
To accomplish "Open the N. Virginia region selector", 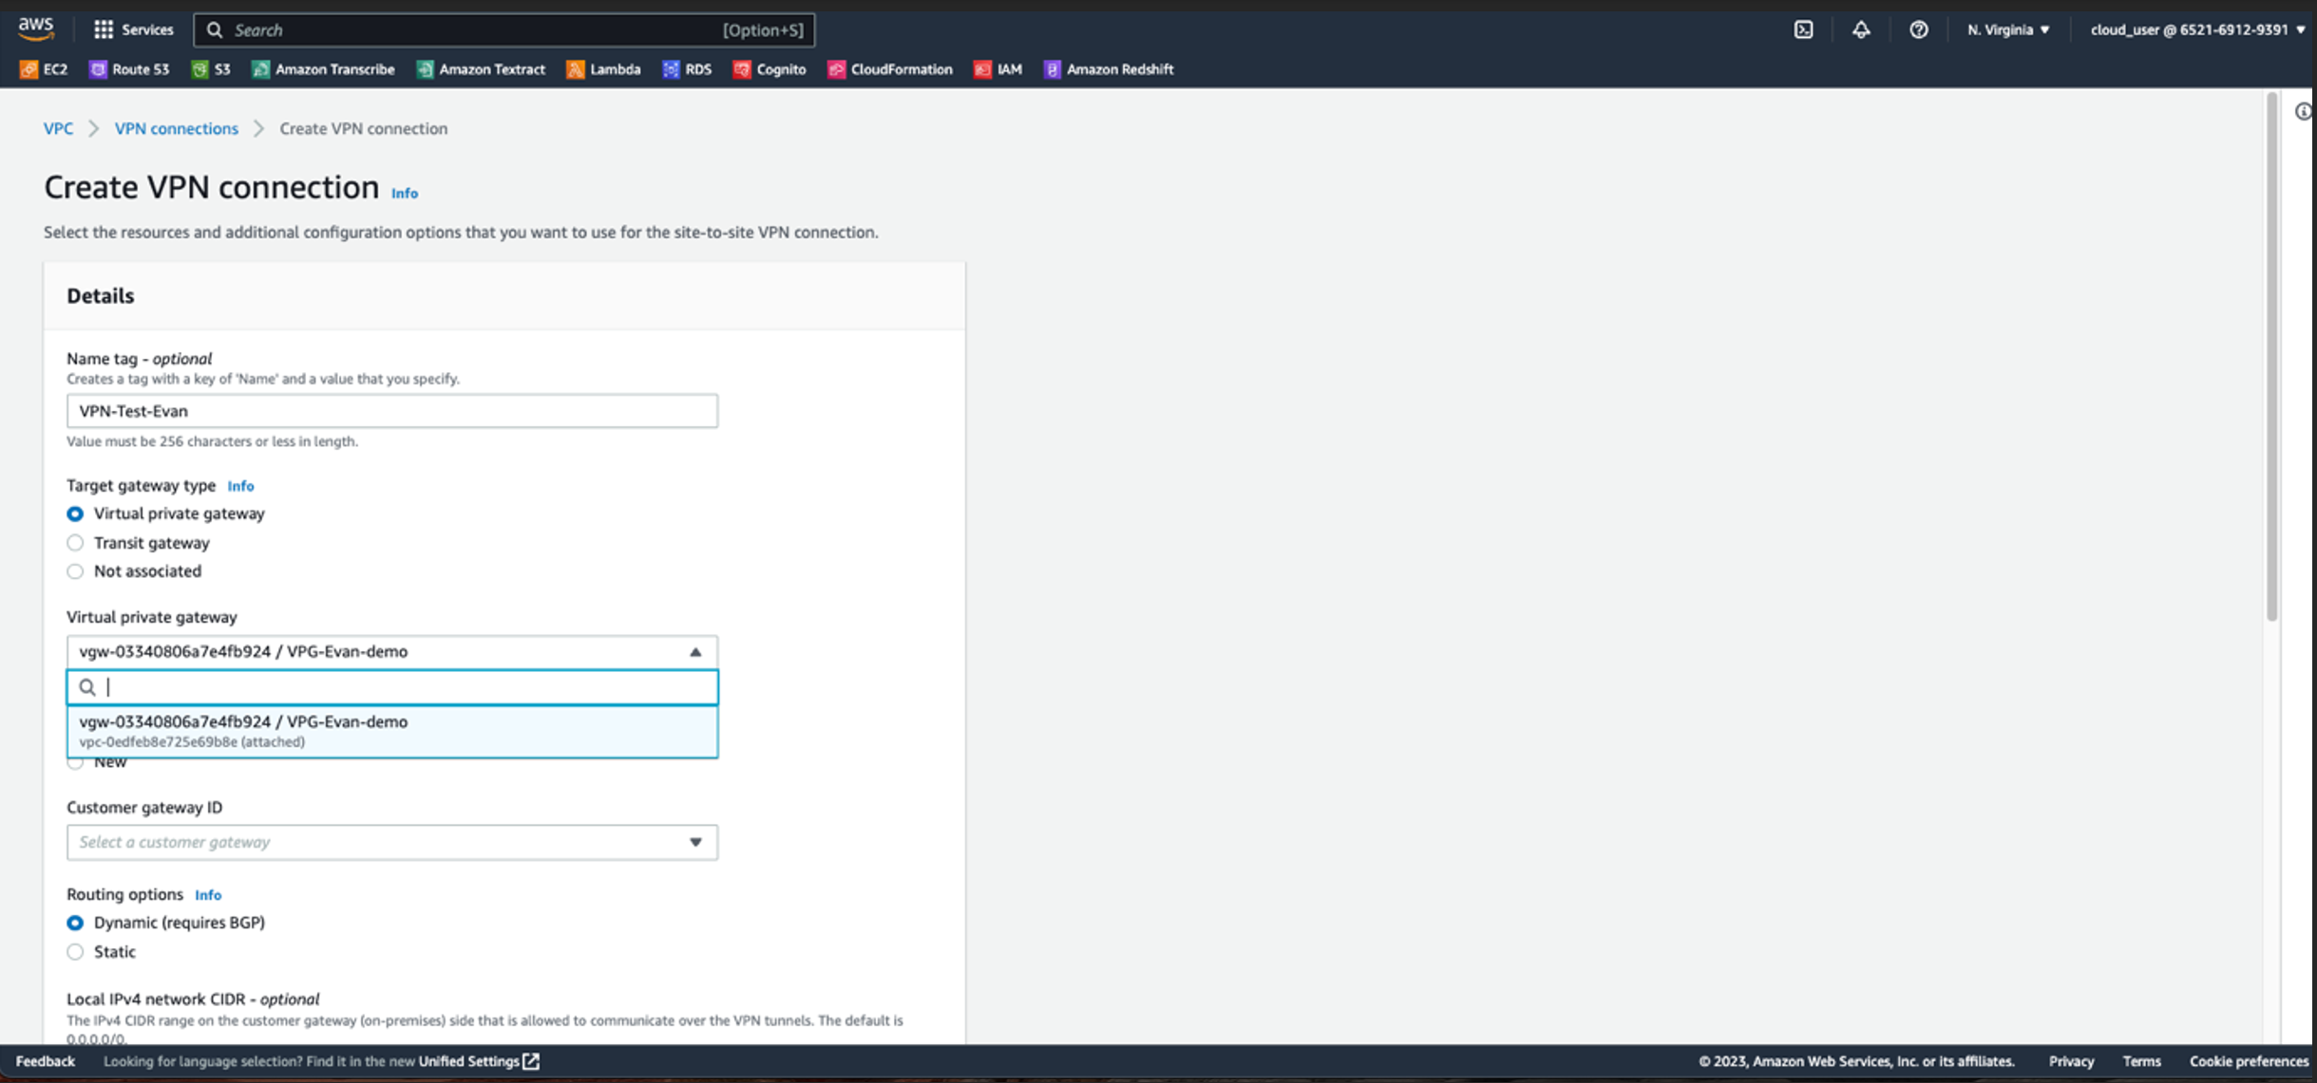I will 2007,29.
